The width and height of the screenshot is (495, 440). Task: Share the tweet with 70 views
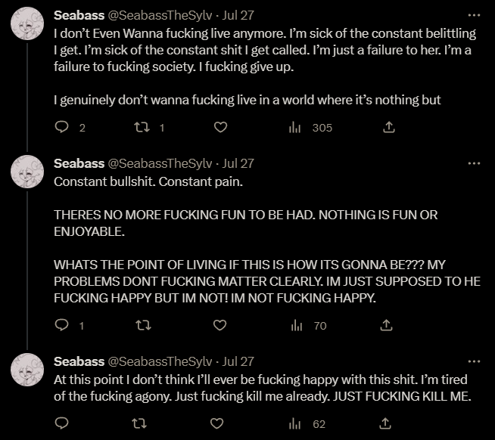(x=387, y=326)
